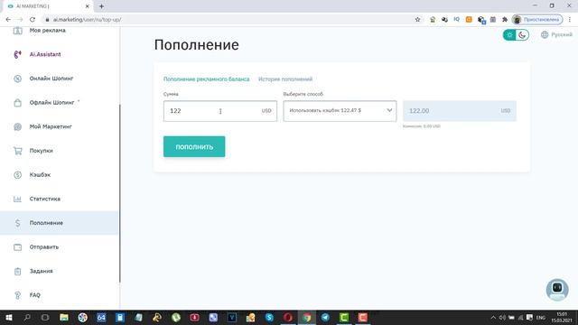578x325 pixels.
Task: Switch to dark theme moon icon
Action: click(x=522, y=35)
